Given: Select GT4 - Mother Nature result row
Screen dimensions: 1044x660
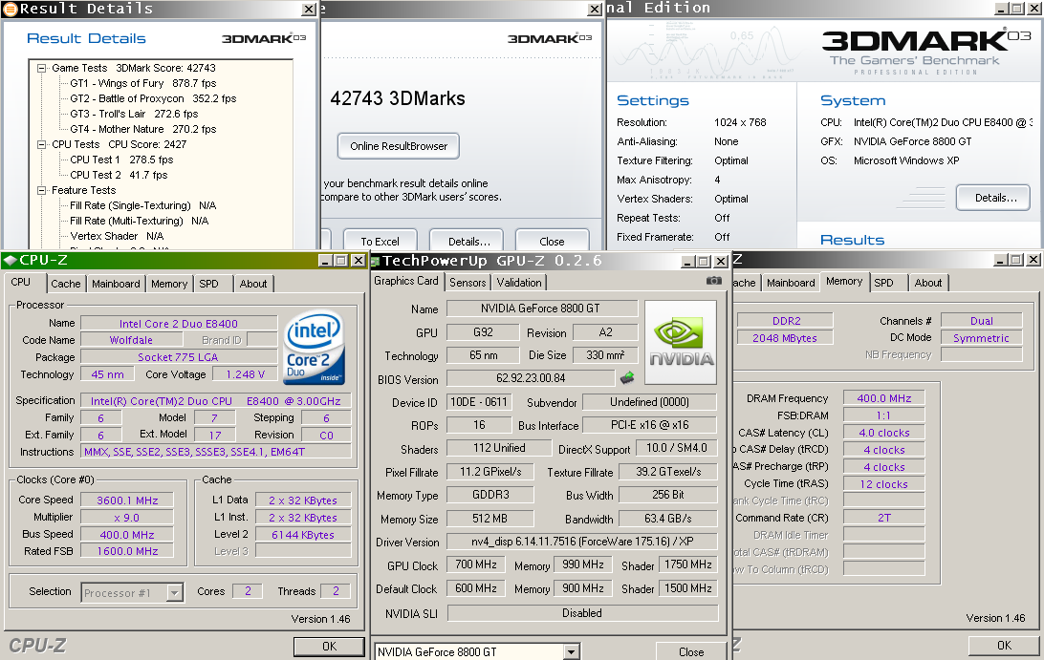Looking at the screenshot, I should point(143,129).
